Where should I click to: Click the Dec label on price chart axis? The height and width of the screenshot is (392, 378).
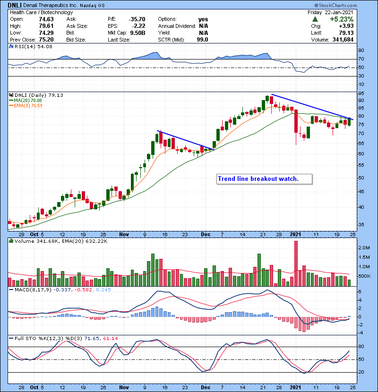click(x=206, y=235)
